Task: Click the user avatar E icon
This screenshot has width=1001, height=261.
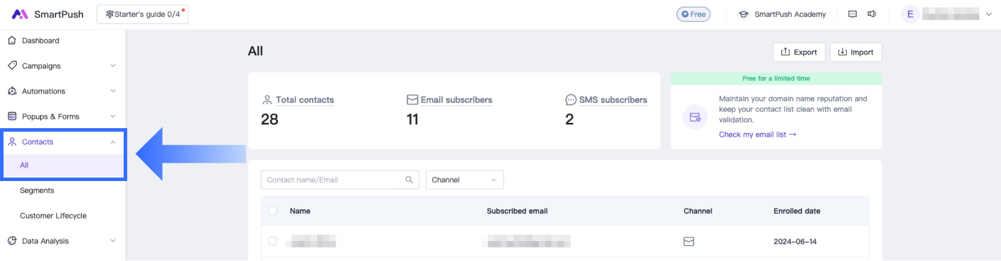Action: (x=910, y=14)
